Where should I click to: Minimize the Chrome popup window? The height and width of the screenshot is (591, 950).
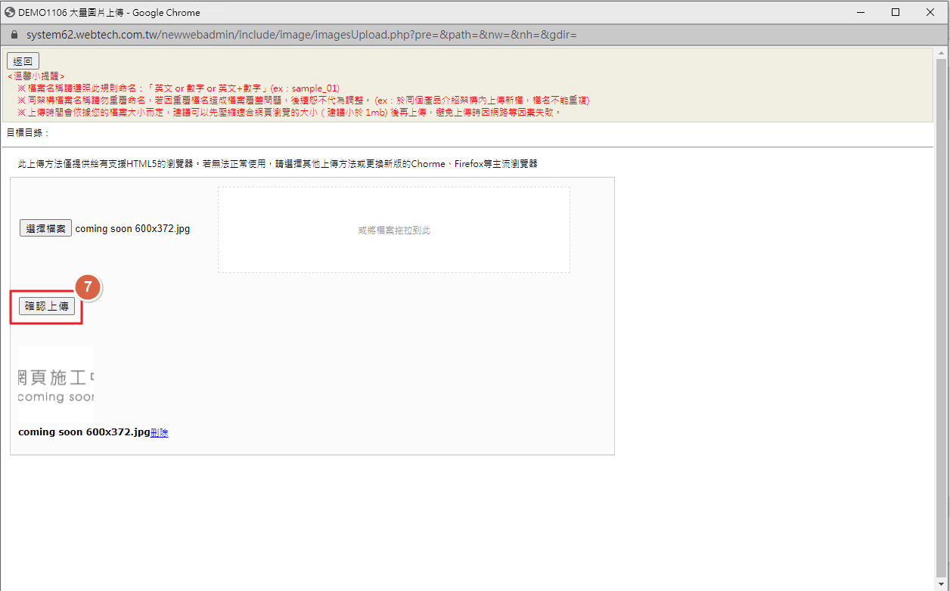(861, 12)
